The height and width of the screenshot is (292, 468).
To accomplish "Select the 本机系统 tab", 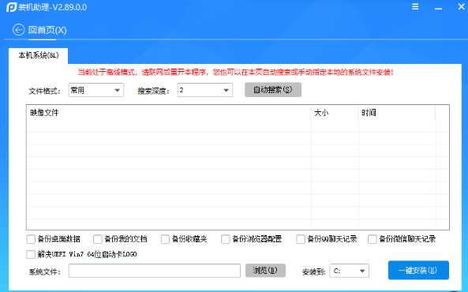I will 38,55.
